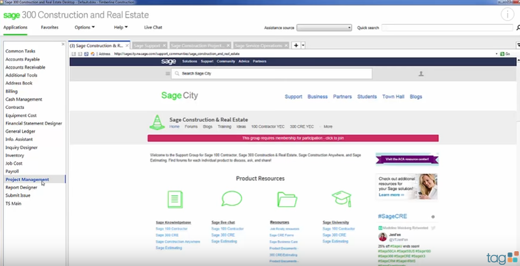
Task: Click in the Quick search field
Action: tap(447, 28)
